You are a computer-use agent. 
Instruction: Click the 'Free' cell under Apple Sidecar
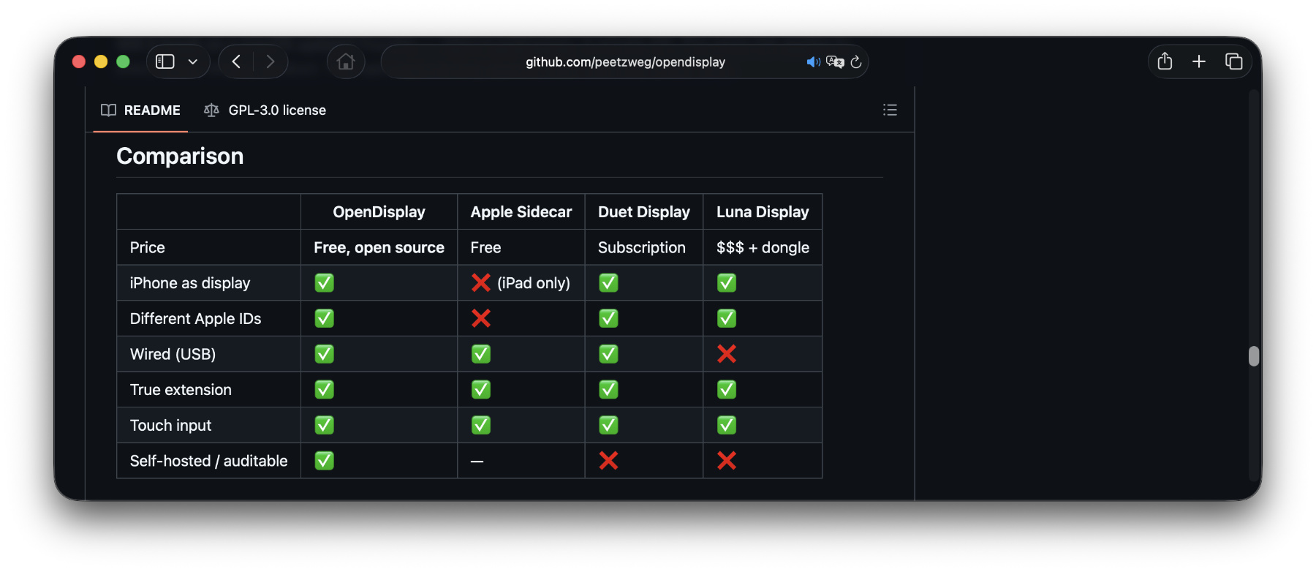point(486,247)
